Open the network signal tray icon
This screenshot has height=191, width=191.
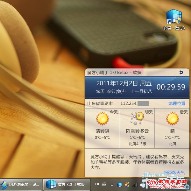(135, 185)
